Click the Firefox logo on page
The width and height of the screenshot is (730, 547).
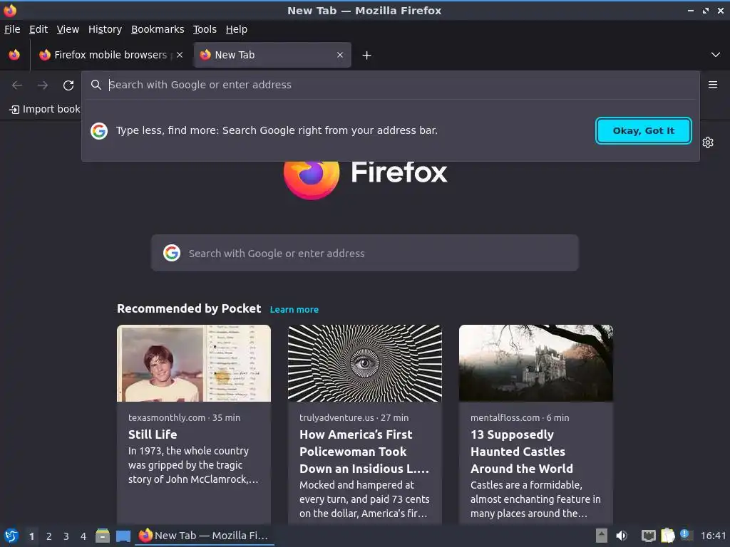coord(312,179)
